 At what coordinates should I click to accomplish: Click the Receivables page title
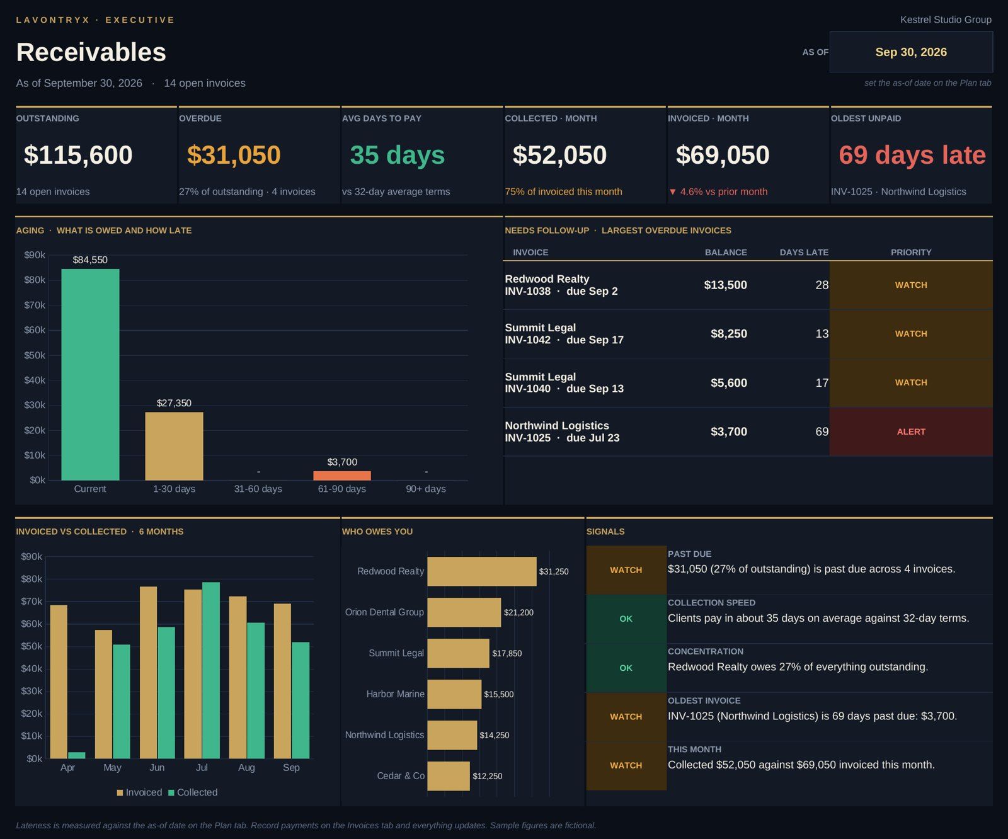click(x=91, y=52)
